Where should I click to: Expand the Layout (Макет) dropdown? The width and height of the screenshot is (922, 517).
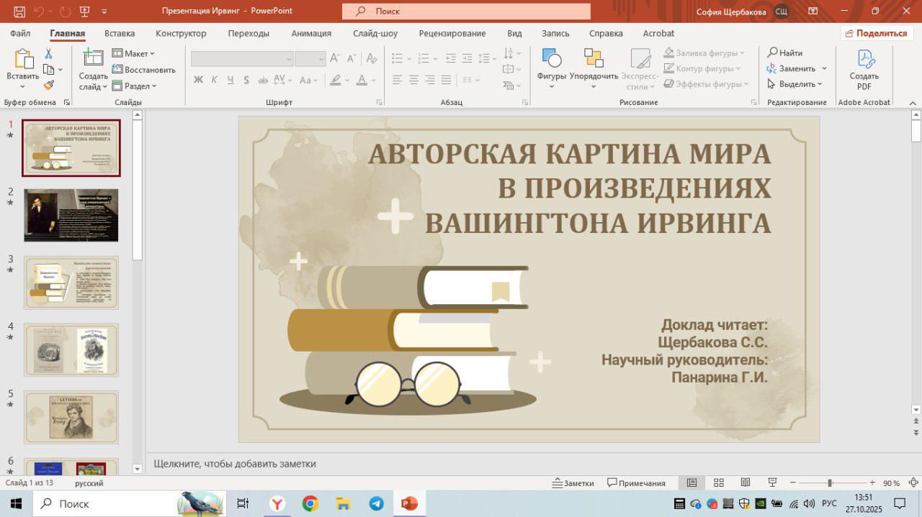[134, 54]
